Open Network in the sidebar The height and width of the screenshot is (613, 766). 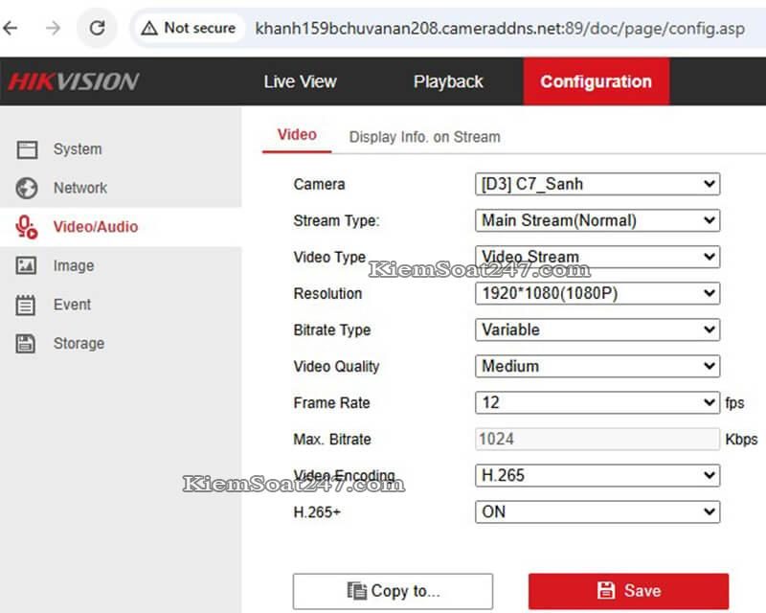pos(80,188)
